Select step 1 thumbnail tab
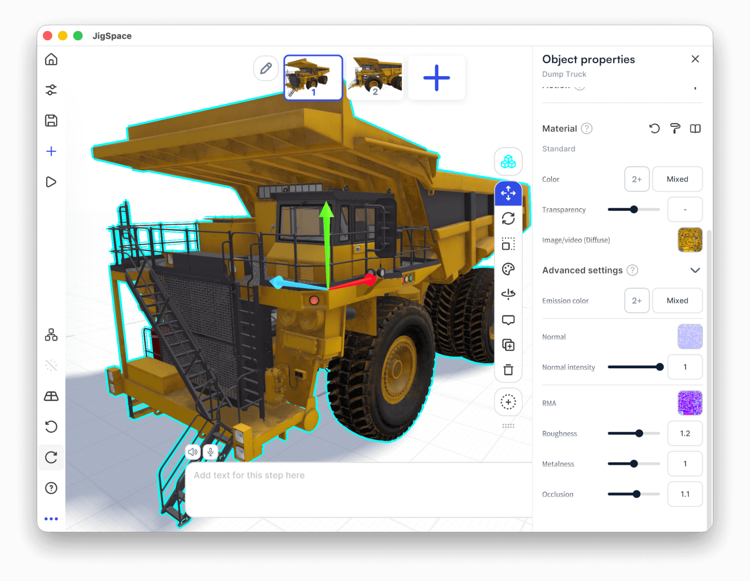750x581 pixels. [x=313, y=78]
